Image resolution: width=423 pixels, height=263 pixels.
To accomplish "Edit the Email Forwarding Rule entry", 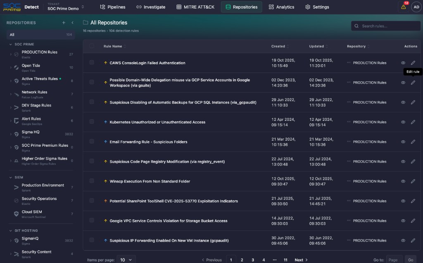I will coord(413,142).
